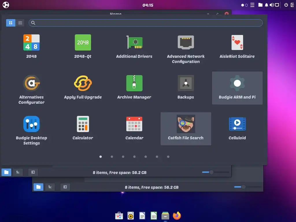Go to the fourth app page dot
Viewport: 296px width, 222px height.
point(134,157)
